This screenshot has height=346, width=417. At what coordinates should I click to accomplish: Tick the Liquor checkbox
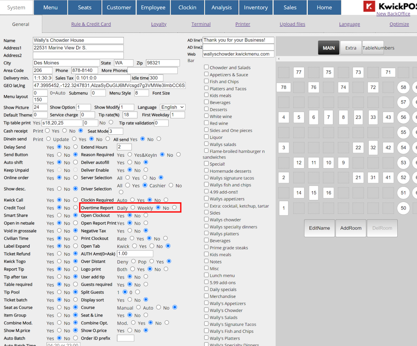[206, 137]
